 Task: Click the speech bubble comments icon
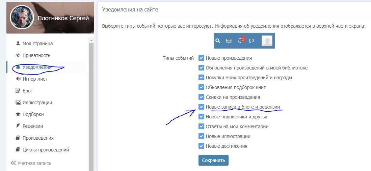click(251, 40)
